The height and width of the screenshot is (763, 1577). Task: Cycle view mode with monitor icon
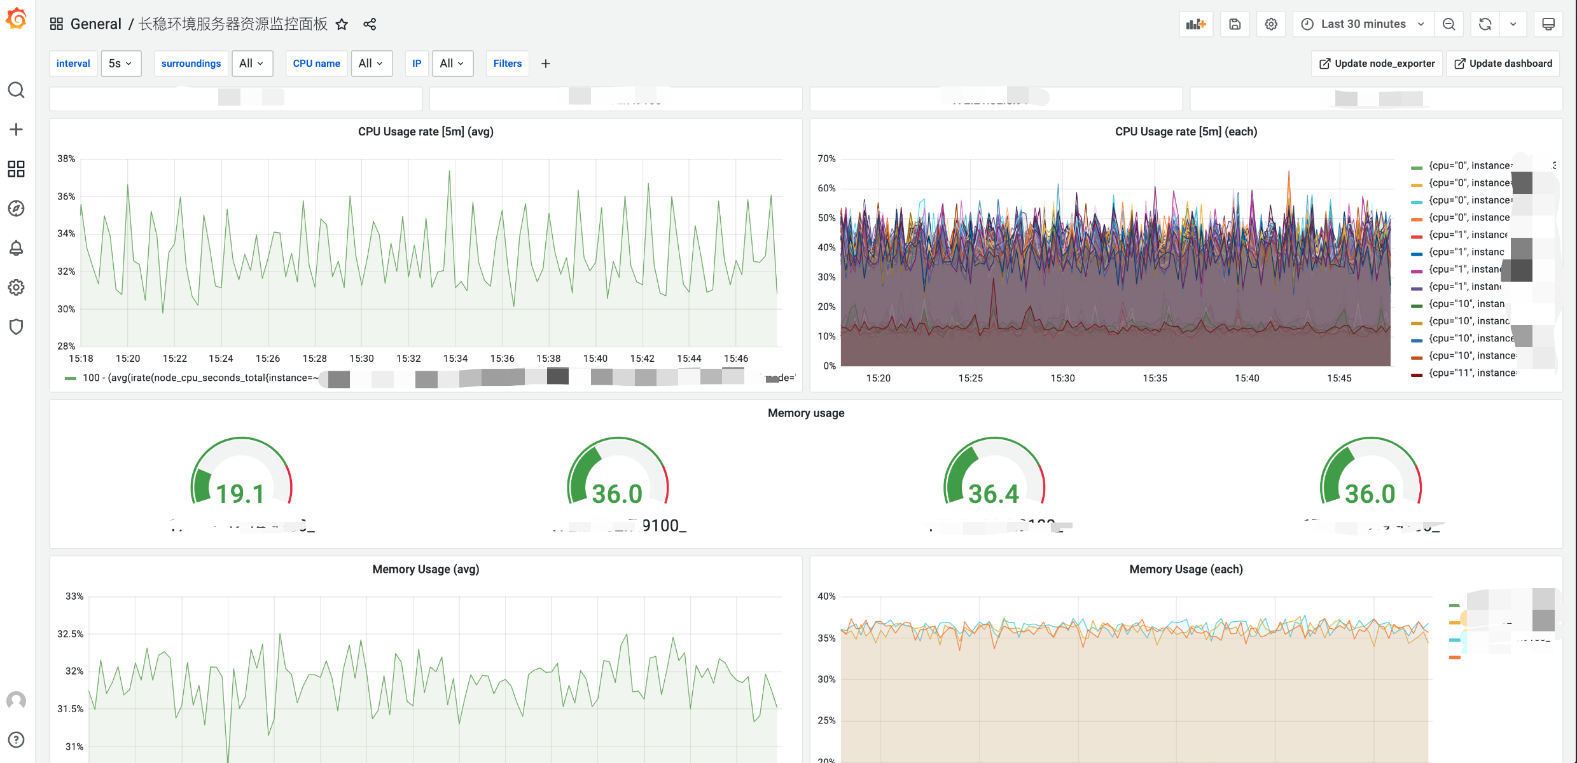(1548, 24)
